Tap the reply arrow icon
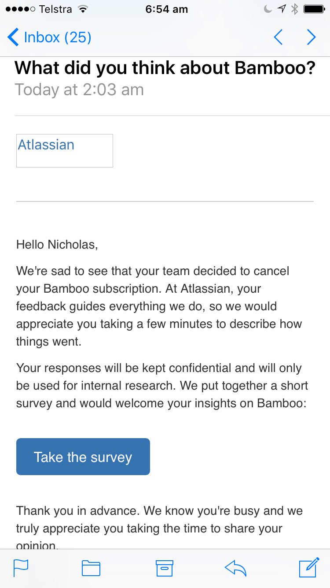The width and height of the screenshot is (330, 588). point(235,568)
